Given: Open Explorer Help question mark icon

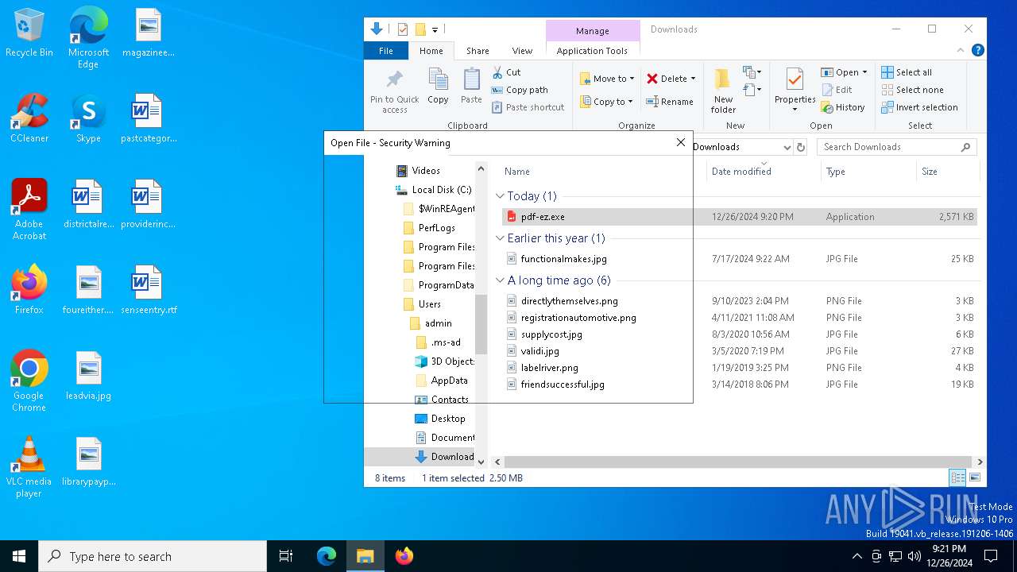Looking at the screenshot, I should (978, 50).
